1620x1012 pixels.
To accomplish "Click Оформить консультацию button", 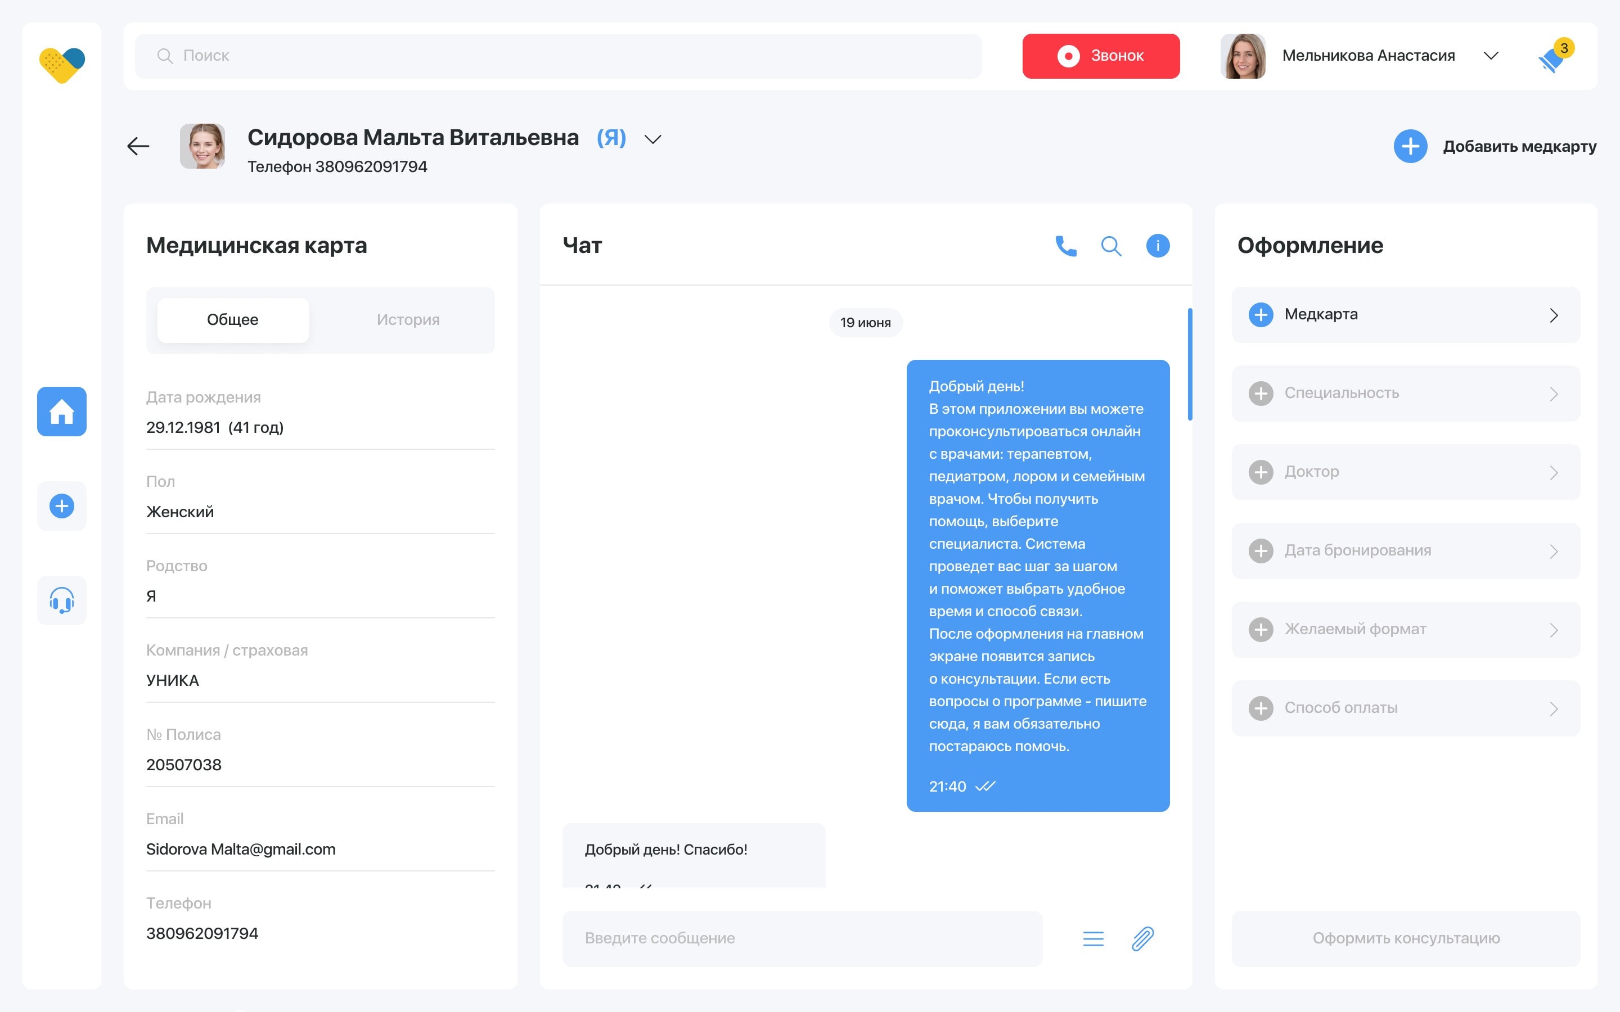I will pyautogui.click(x=1406, y=938).
